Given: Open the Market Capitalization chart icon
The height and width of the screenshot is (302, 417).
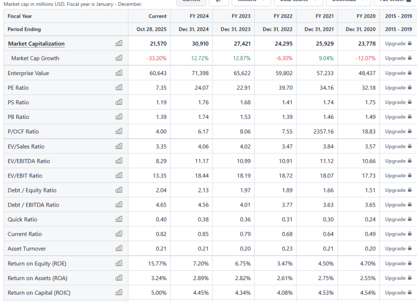Looking at the screenshot, I should point(118,44).
